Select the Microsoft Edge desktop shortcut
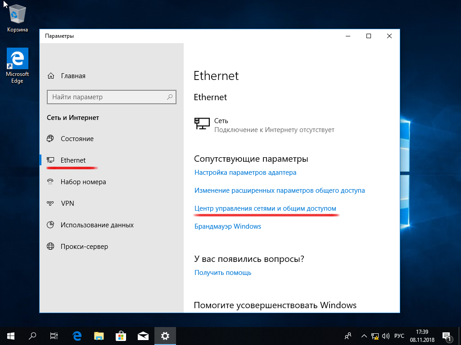This screenshot has height=345, width=461. [18, 66]
